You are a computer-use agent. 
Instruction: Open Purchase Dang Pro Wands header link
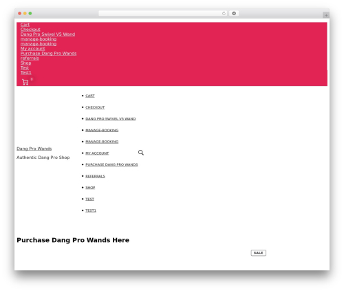click(48, 54)
